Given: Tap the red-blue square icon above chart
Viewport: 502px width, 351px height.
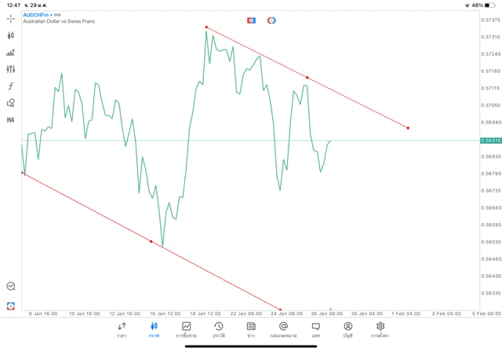Looking at the screenshot, I should [x=251, y=20].
